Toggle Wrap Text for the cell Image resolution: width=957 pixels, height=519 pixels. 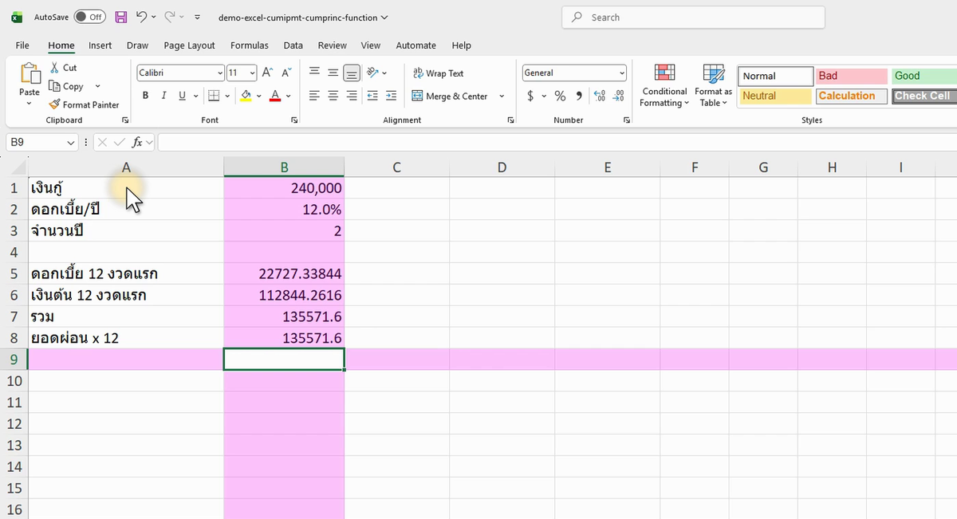[438, 73]
